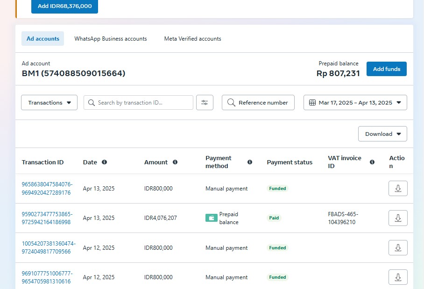Download receipt for transaction 10054207381360474
Screen dimensions: 424x289
(398, 248)
